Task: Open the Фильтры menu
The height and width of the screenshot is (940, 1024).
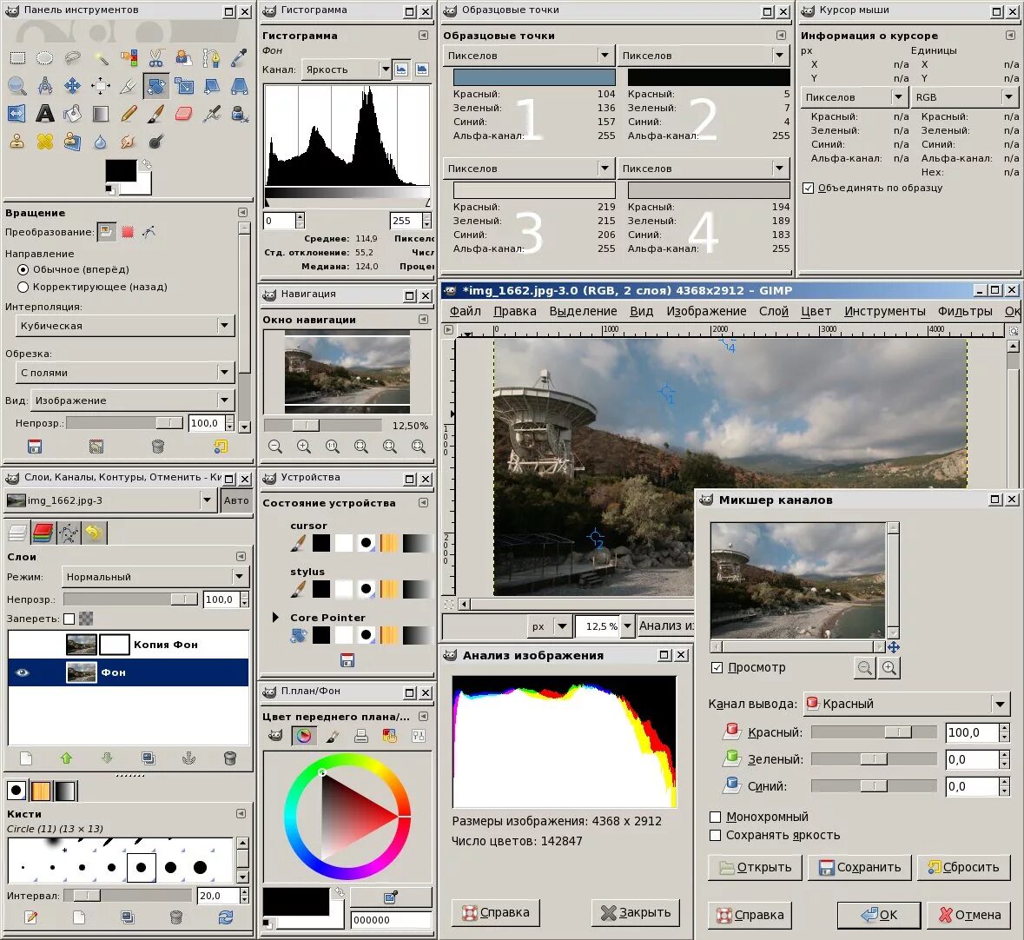Action: point(965,311)
